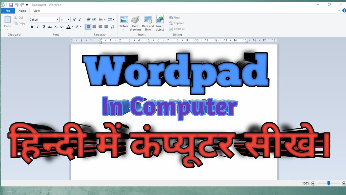Click the WordPad app icon in title bar

point(3,5)
